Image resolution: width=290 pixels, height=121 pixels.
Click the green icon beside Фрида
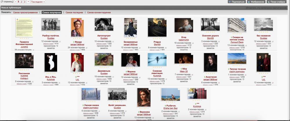pos(74,42)
